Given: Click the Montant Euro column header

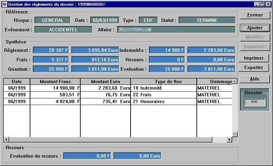Looking at the screenshot, I should (105, 82).
